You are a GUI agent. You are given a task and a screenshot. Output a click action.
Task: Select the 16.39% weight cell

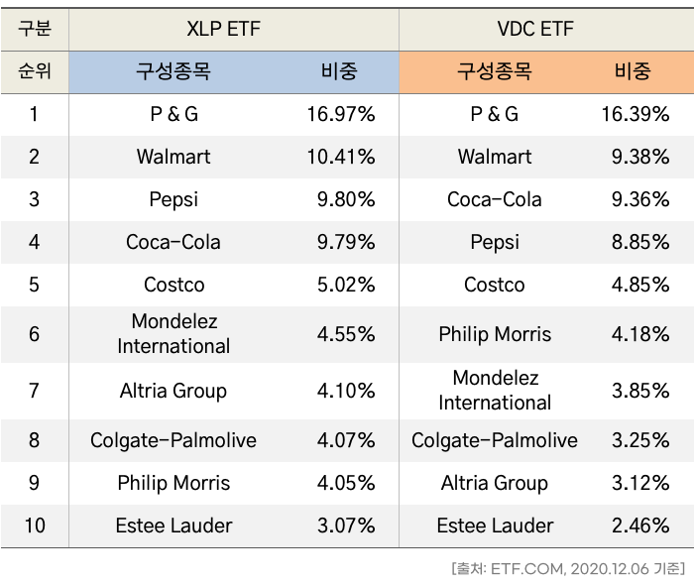pyautogui.click(x=635, y=114)
